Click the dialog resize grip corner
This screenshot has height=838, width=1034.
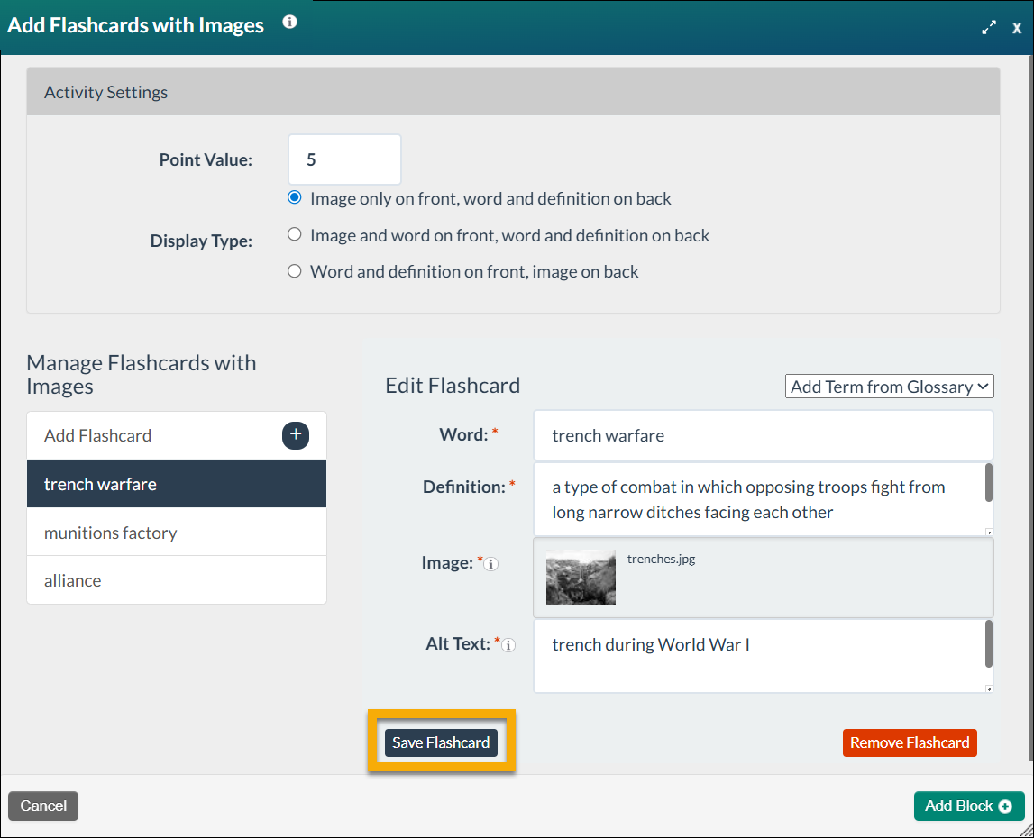[1026, 831]
